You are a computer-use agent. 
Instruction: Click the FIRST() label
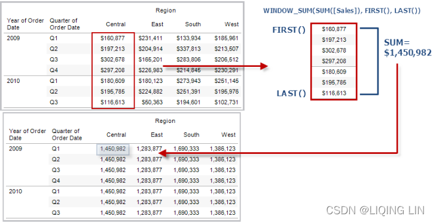[289, 30]
